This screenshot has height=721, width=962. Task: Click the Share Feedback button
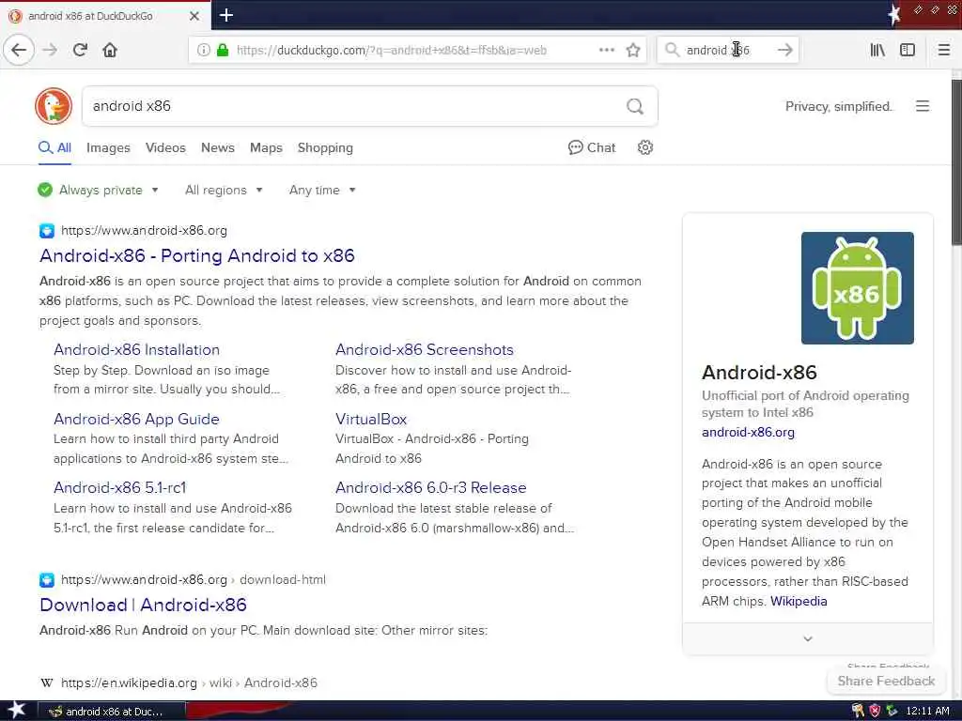click(x=886, y=682)
